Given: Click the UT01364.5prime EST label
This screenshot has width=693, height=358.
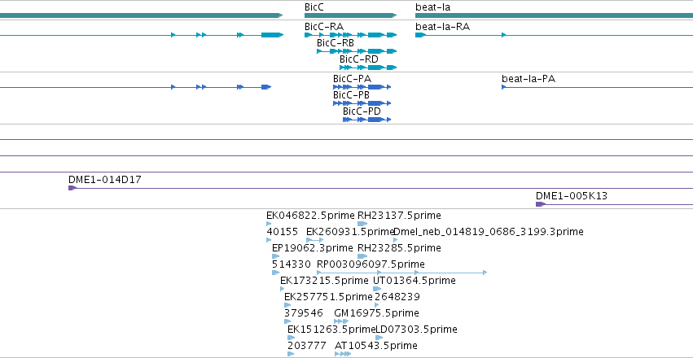Looking at the screenshot, I should pos(414,281).
